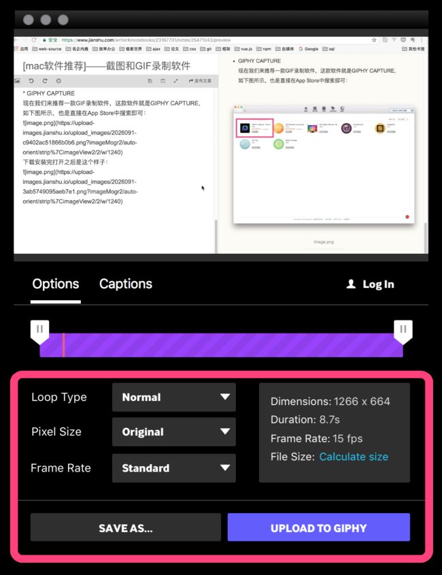The height and width of the screenshot is (575, 442).
Task: Click the 其他书签 bookmarks folder in preview
Action: pos(413,49)
